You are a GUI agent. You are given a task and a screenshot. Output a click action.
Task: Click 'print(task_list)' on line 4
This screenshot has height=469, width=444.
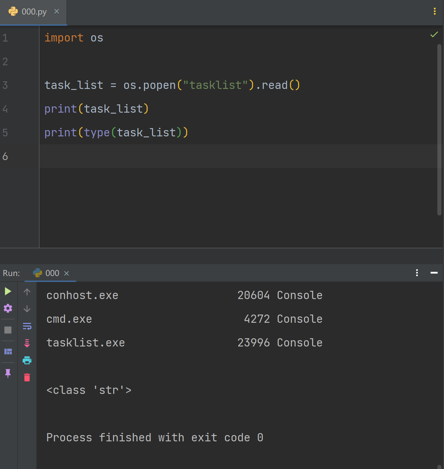pyautogui.click(x=97, y=109)
